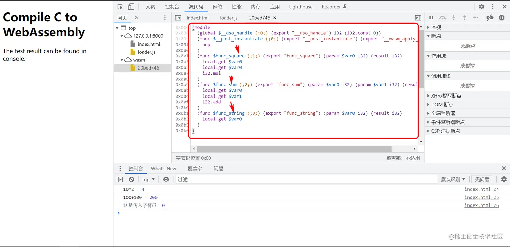Switch to the 网络 panel tab
The height and width of the screenshot is (247, 510).
point(218,7)
